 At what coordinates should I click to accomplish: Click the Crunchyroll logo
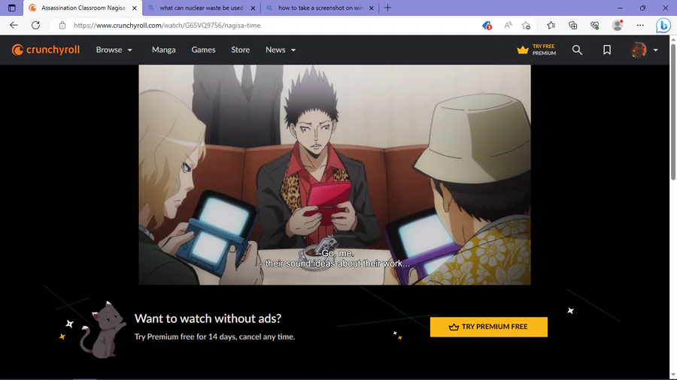coord(46,50)
